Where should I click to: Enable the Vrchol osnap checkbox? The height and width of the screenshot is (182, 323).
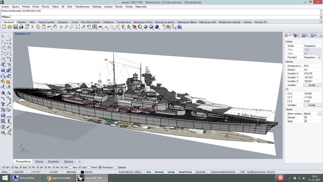pos(89,167)
